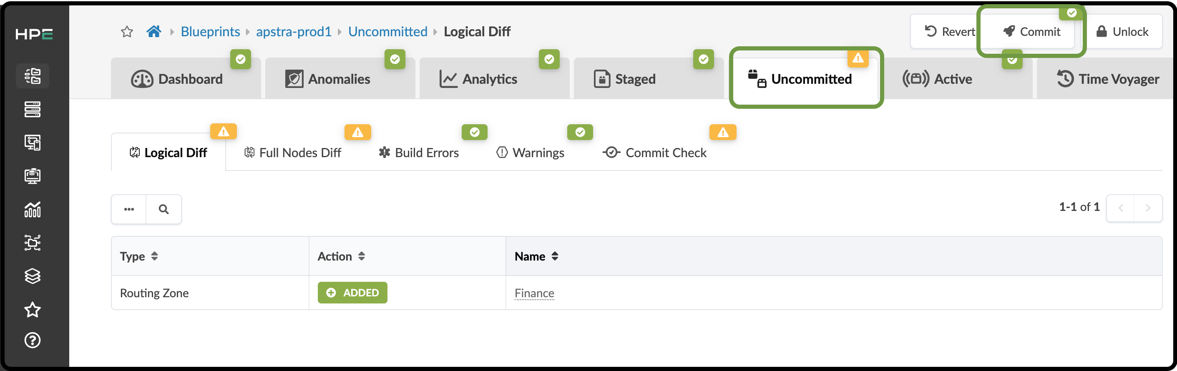Switch to the Dashboard tab
Image resolution: width=1177 pixels, height=371 pixels.
coord(186,79)
